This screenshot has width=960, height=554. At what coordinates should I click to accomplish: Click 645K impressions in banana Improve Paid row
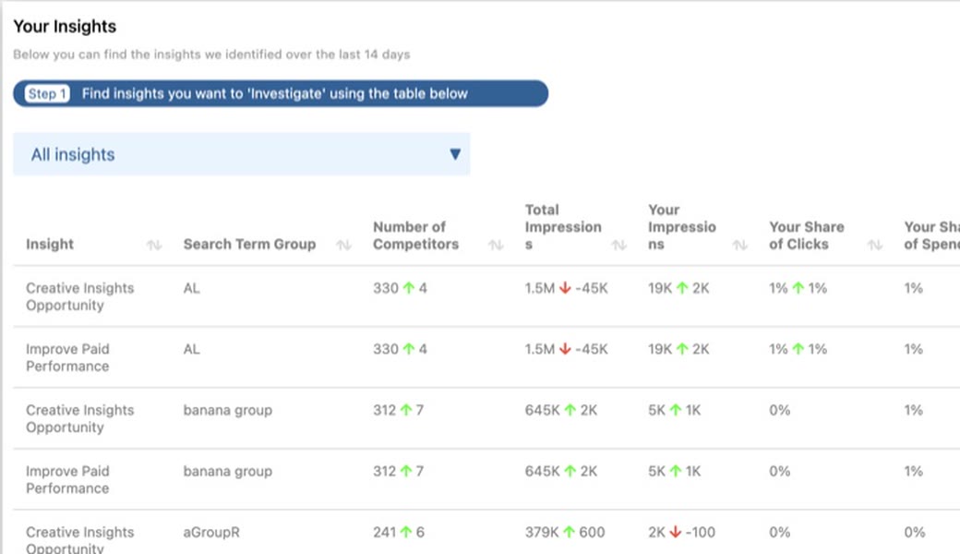point(542,471)
